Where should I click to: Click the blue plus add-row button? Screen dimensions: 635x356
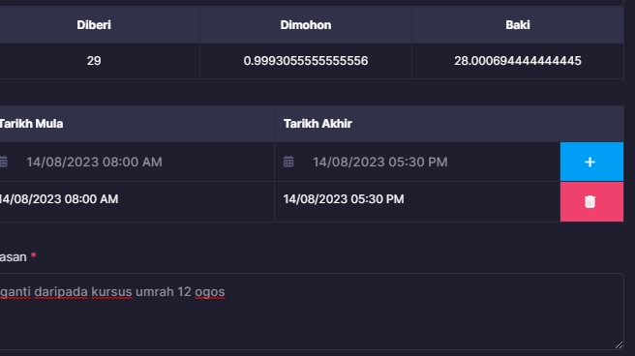(591, 162)
